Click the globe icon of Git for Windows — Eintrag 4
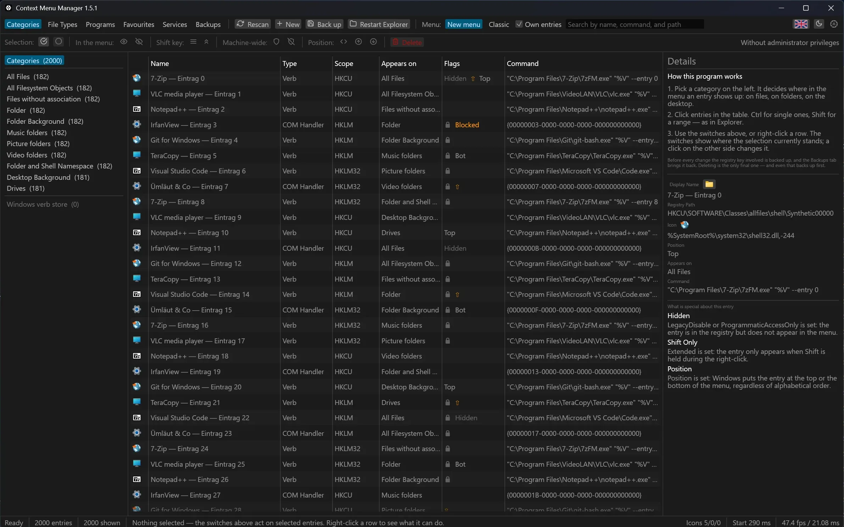Screen dimensions: 844x527 [137, 140]
